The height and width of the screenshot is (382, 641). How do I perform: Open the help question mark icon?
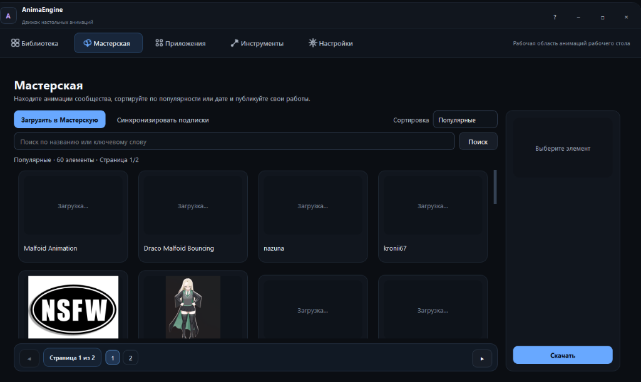(x=555, y=17)
